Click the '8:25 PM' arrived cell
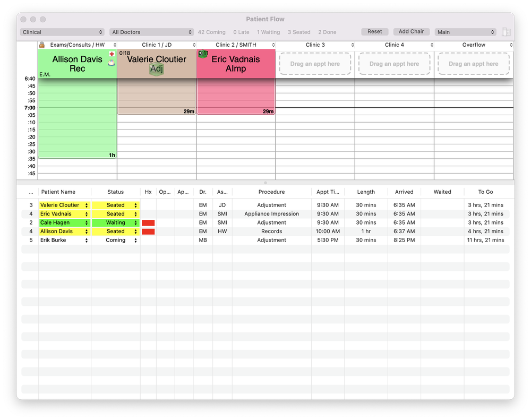Viewport: 531px width, 420px height. (x=404, y=240)
